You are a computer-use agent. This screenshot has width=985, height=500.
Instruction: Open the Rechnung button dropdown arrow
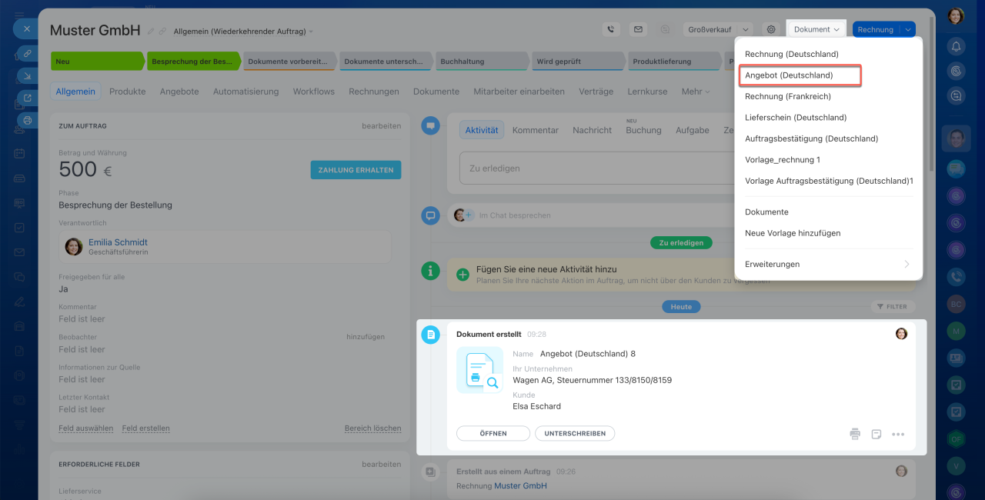coord(908,29)
